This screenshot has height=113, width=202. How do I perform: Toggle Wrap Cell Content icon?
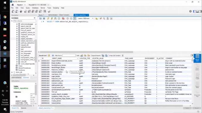[123, 56]
